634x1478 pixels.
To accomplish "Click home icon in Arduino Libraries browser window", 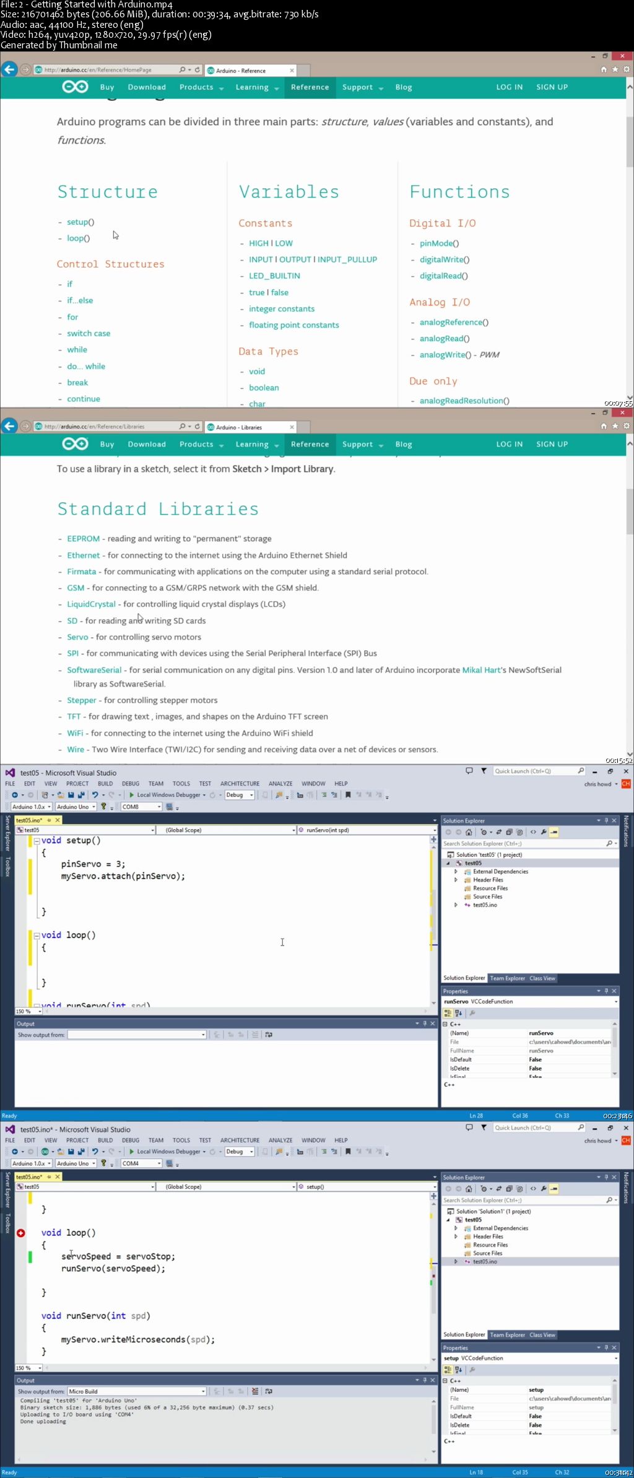I will [604, 426].
